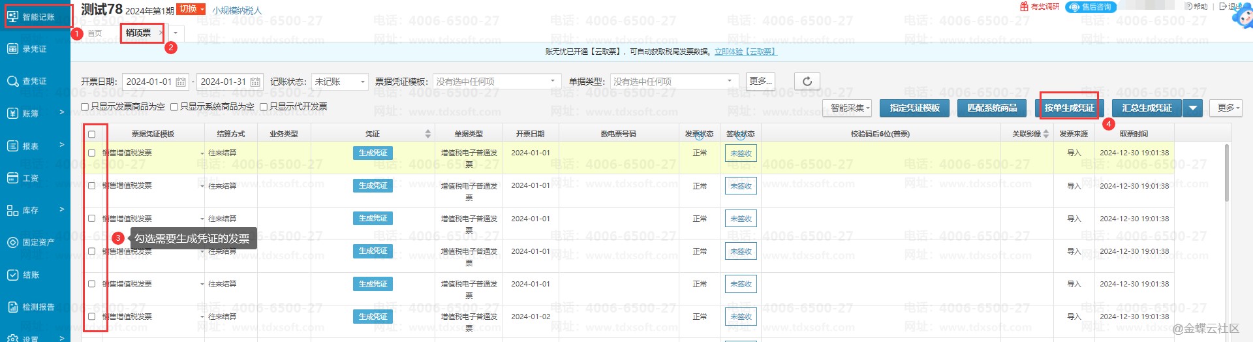Check the select-all checkbox in table header
1253x342 pixels.
click(x=91, y=134)
